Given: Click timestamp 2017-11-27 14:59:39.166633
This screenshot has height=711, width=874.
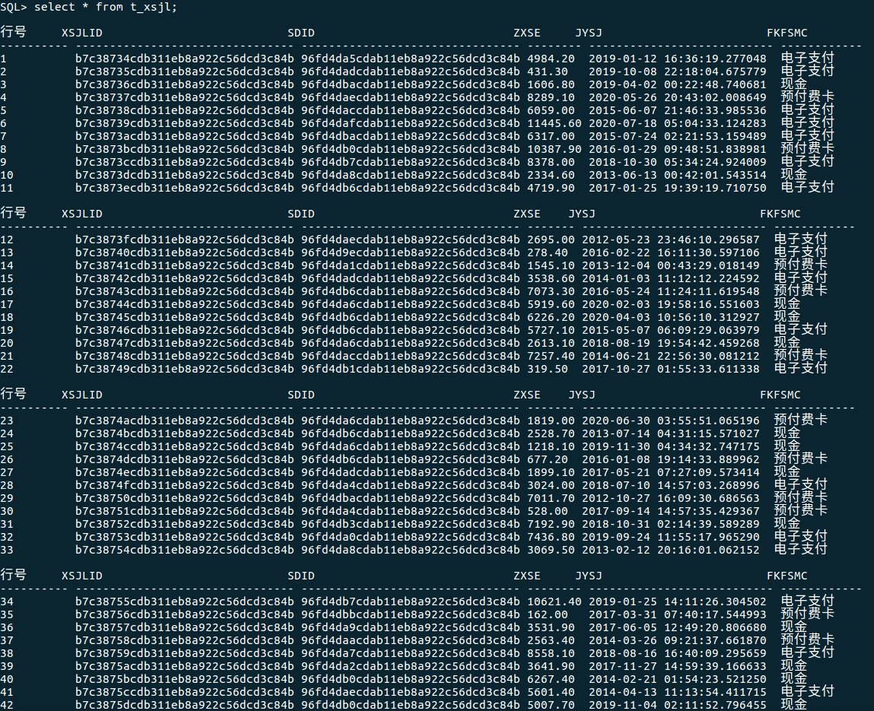Looking at the screenshot, I should pyautogui.click(x=677, y=666).
